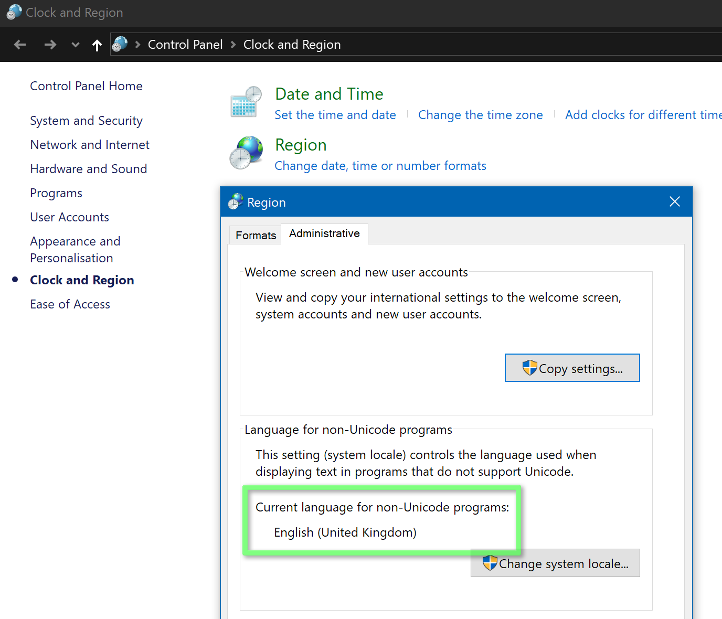Click Change date, time or number formats
This screenshot has width=722, height=619.
tap(380, 166)
